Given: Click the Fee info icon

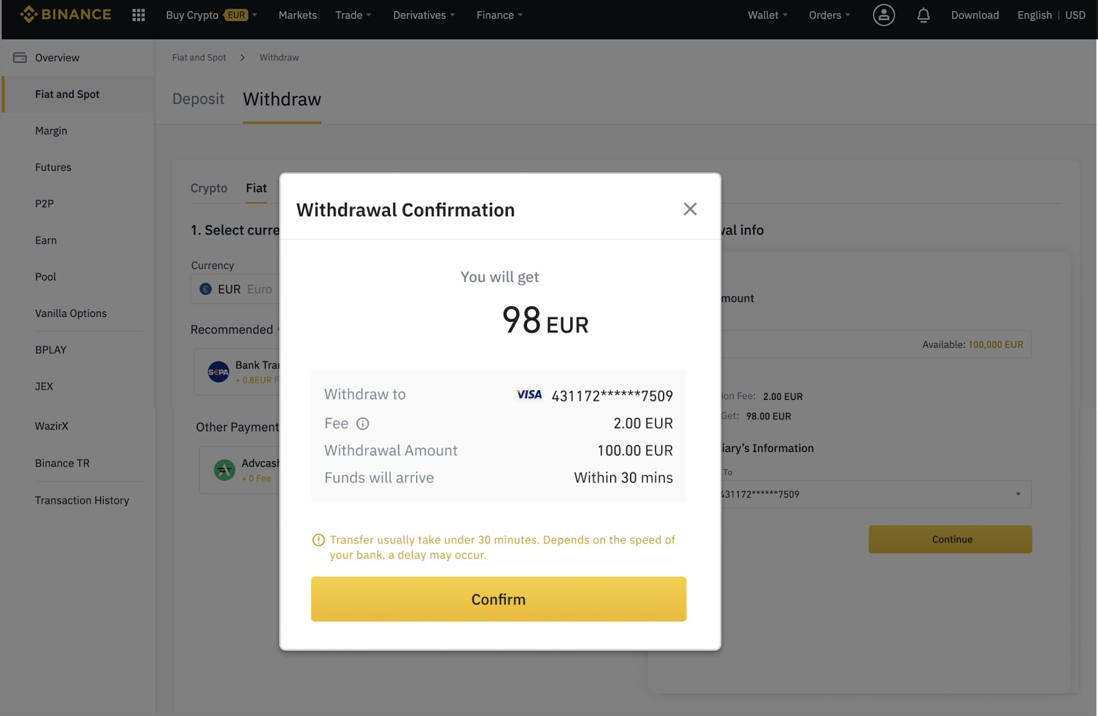Looking at the screenshot, I should [363, 424].
